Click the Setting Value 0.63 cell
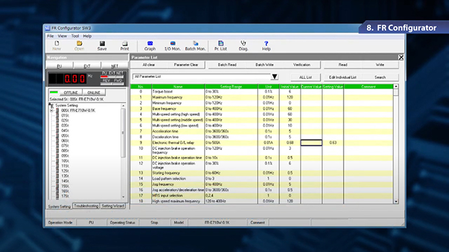 point(333,143)
